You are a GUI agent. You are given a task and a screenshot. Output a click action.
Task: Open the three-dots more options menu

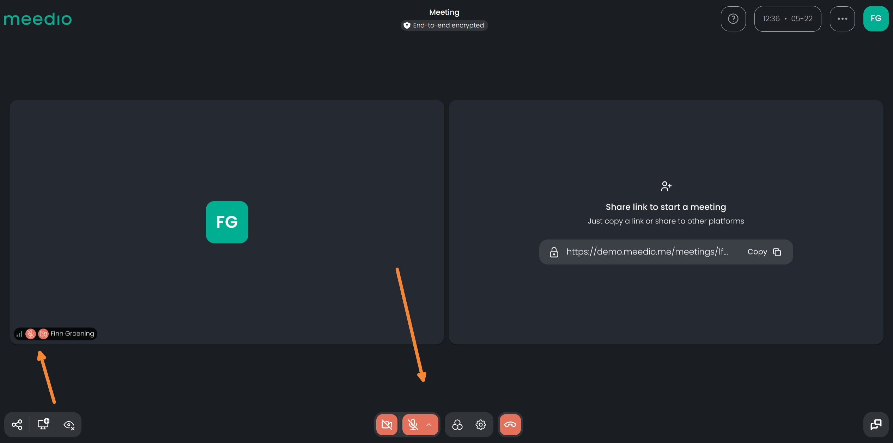coord(842,19)
